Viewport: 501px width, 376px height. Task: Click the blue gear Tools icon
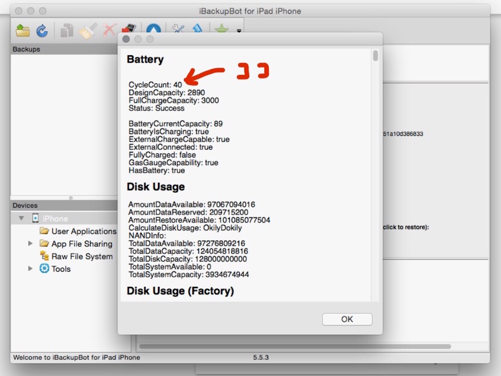(x=44, y=268)
